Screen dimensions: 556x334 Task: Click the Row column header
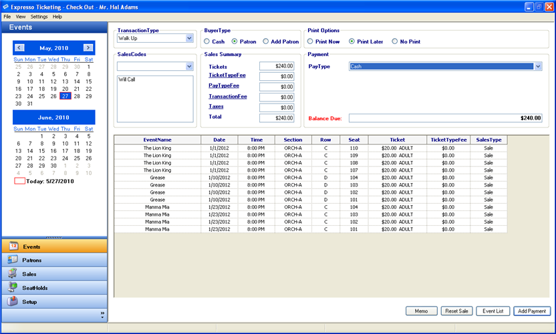[325, 140]
